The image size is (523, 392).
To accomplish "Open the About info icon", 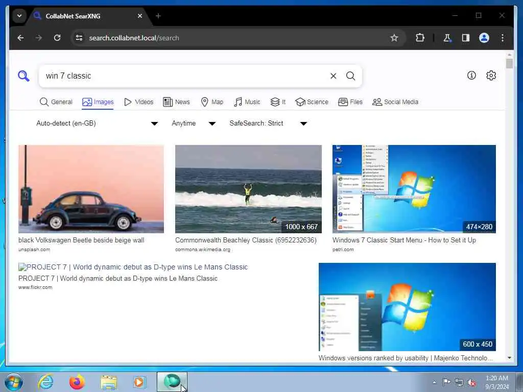I will click(x=471, y=76).
